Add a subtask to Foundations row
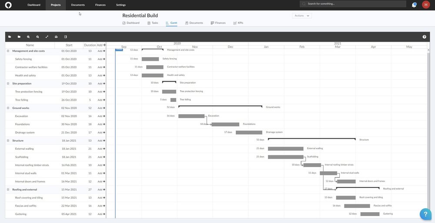Image resolution: width=435 pixels, height=223 pixels. coord(101,124)
